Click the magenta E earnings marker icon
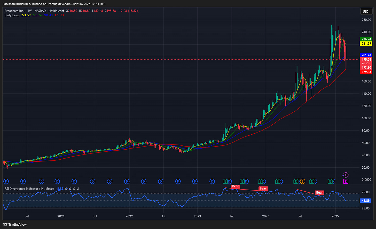This screenshot has height=229, width=376. pos(345,182)
